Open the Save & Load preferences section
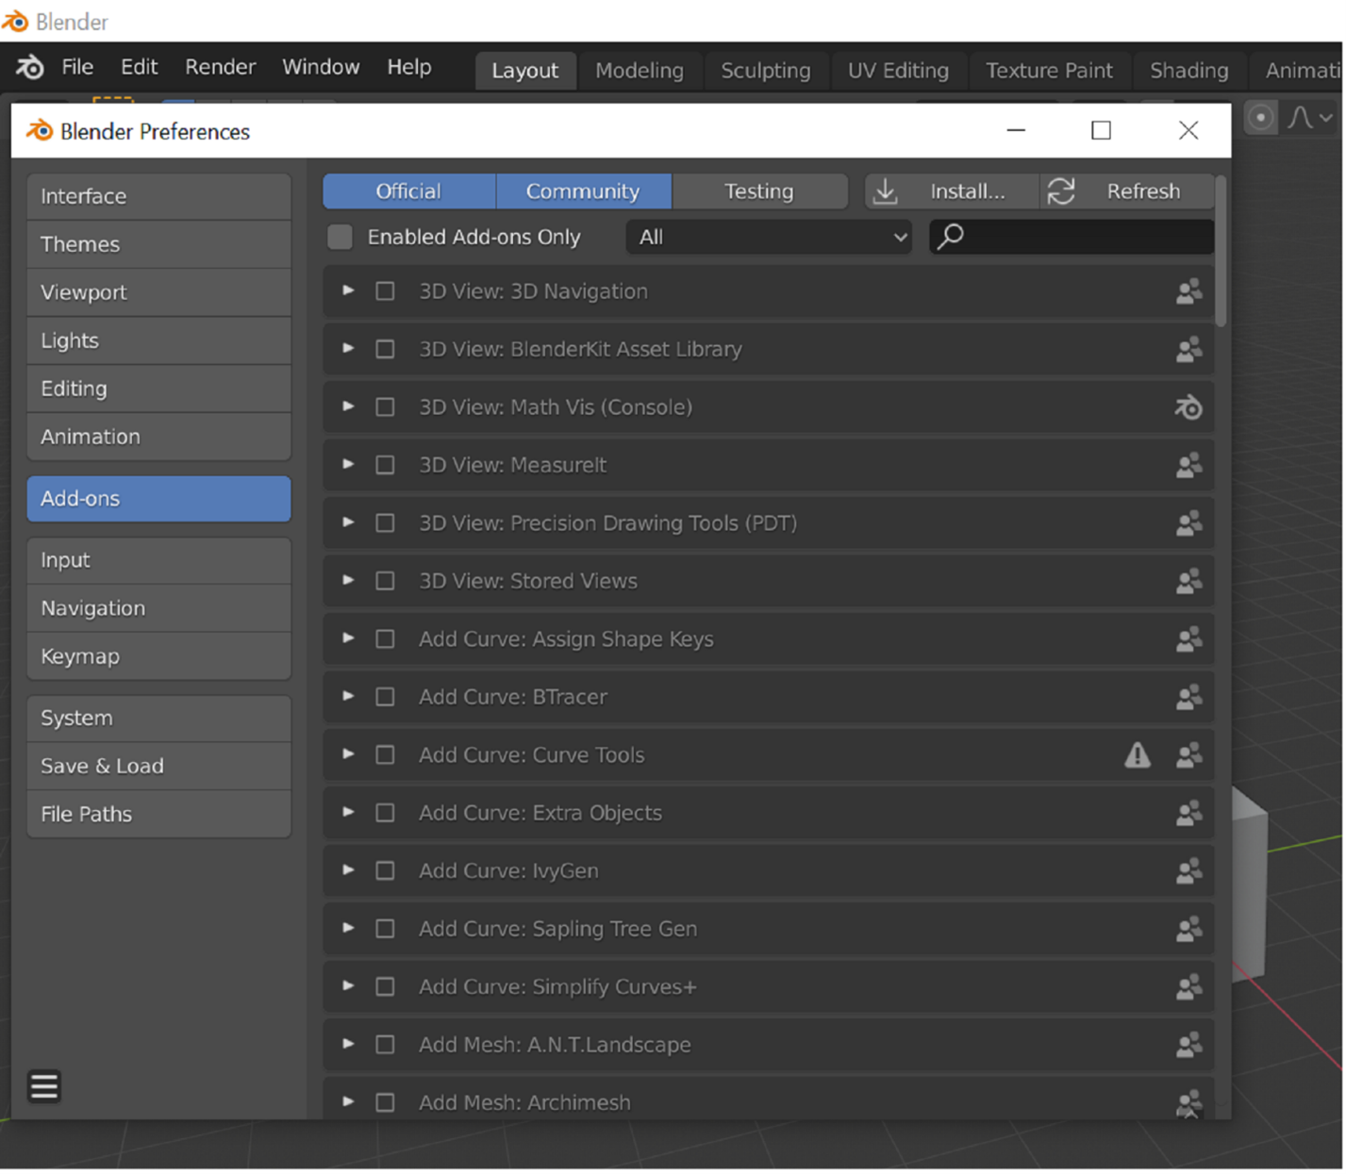1346x1174 pixels. (x=158, y=767)
